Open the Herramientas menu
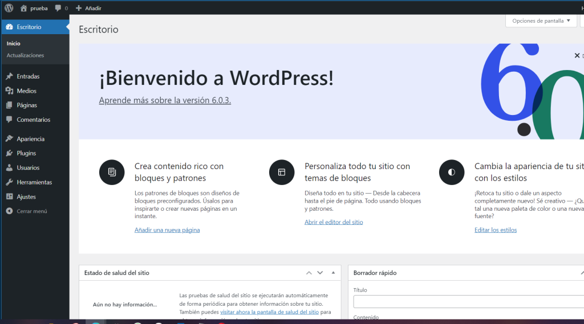The width and height of the screenshot is (584, 324). coord(35,182)
